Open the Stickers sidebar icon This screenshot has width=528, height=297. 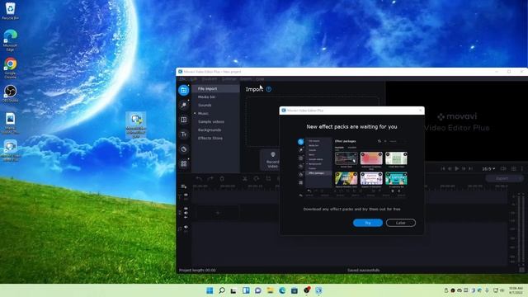coord(183,149)
